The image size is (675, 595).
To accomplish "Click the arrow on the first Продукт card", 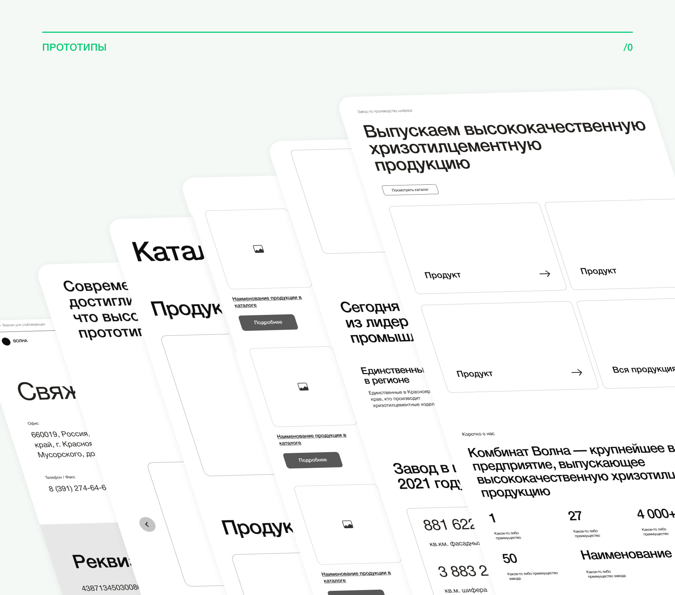I will 545,273.
